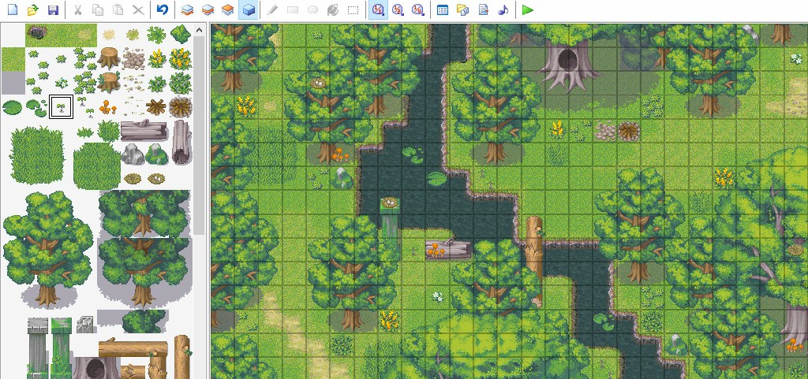This screenshot has height=379, width=808.
Task: Pick the vertical hollow grey log palette tile
Action: [181, 142]
